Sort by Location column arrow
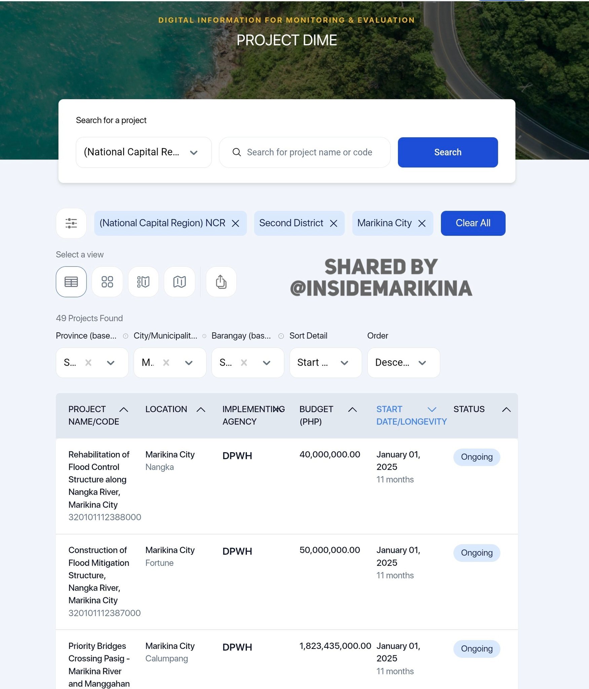589x689 pixels. click(x=201, y=409)
